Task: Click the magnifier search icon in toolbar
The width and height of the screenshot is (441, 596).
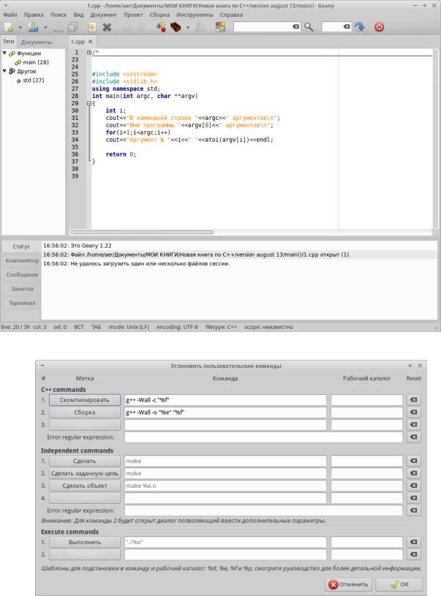Action: coord(309,27)
